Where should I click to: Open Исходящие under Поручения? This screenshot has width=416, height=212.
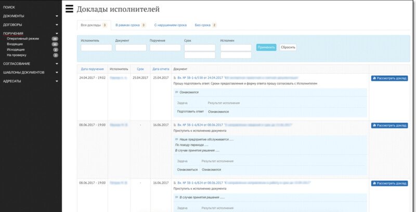tap(16, 50)
